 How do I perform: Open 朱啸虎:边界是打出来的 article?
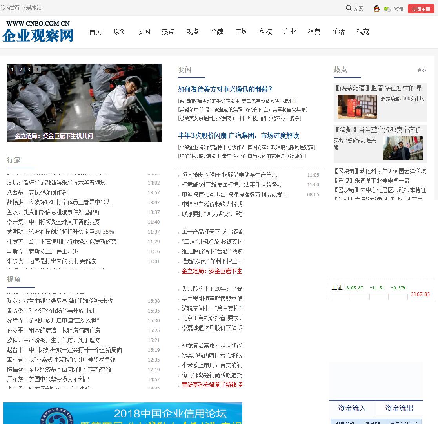point(52,261)
